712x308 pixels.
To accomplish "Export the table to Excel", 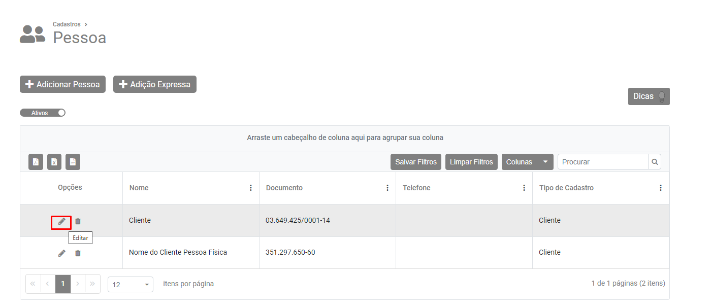I will coord(54,162).
